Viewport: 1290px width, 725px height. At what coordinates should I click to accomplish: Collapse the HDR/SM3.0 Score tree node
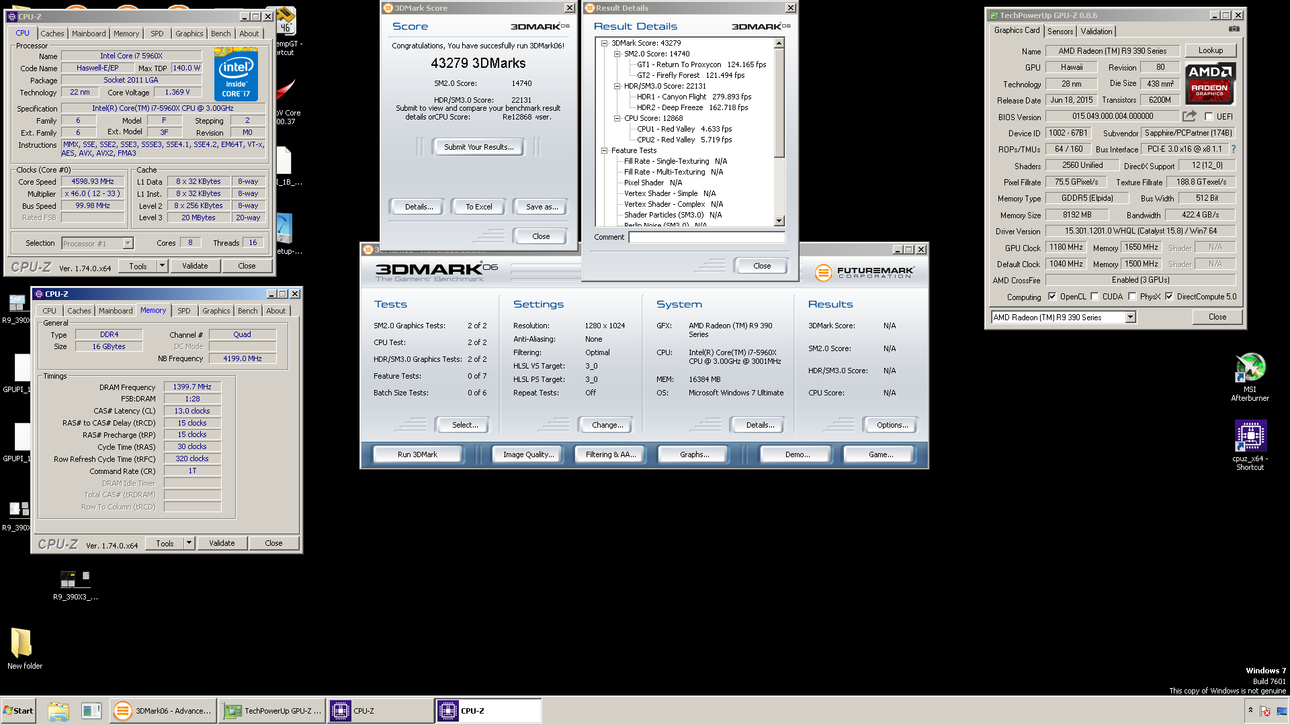pos(617,86)
